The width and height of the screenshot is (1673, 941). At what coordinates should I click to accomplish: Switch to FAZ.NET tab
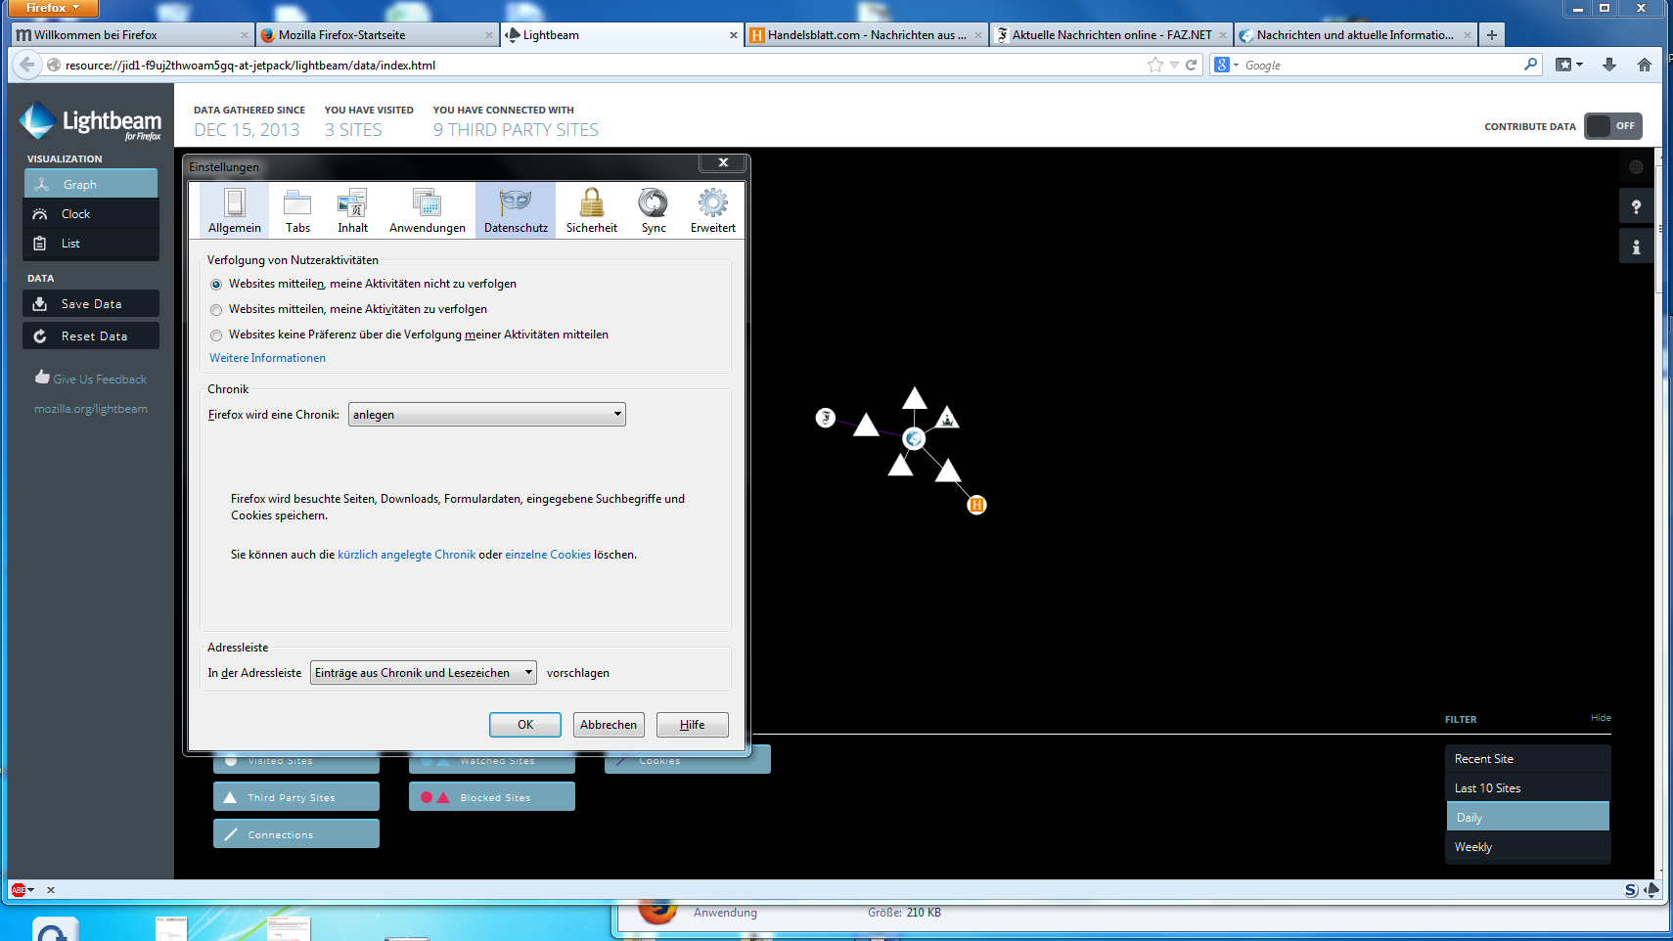click(x=1110, y=35)
